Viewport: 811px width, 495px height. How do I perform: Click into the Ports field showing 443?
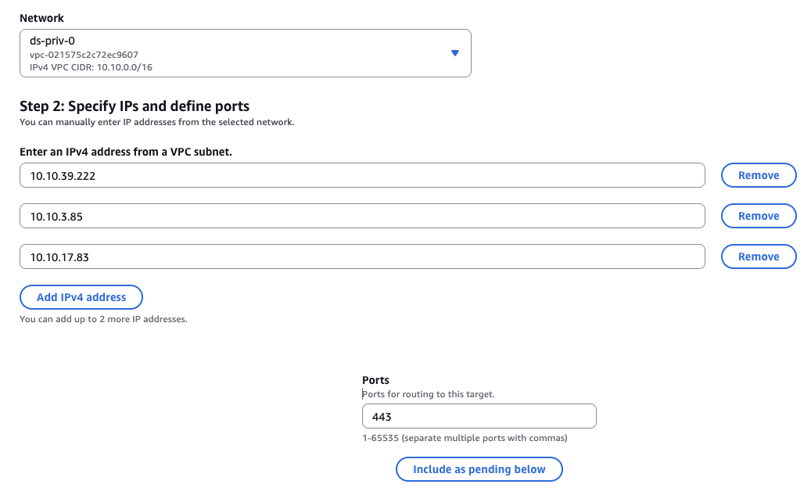pos(479,417)
